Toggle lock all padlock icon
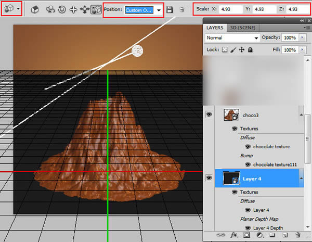The height and width of the screenshot is (242, 312). 250,49
